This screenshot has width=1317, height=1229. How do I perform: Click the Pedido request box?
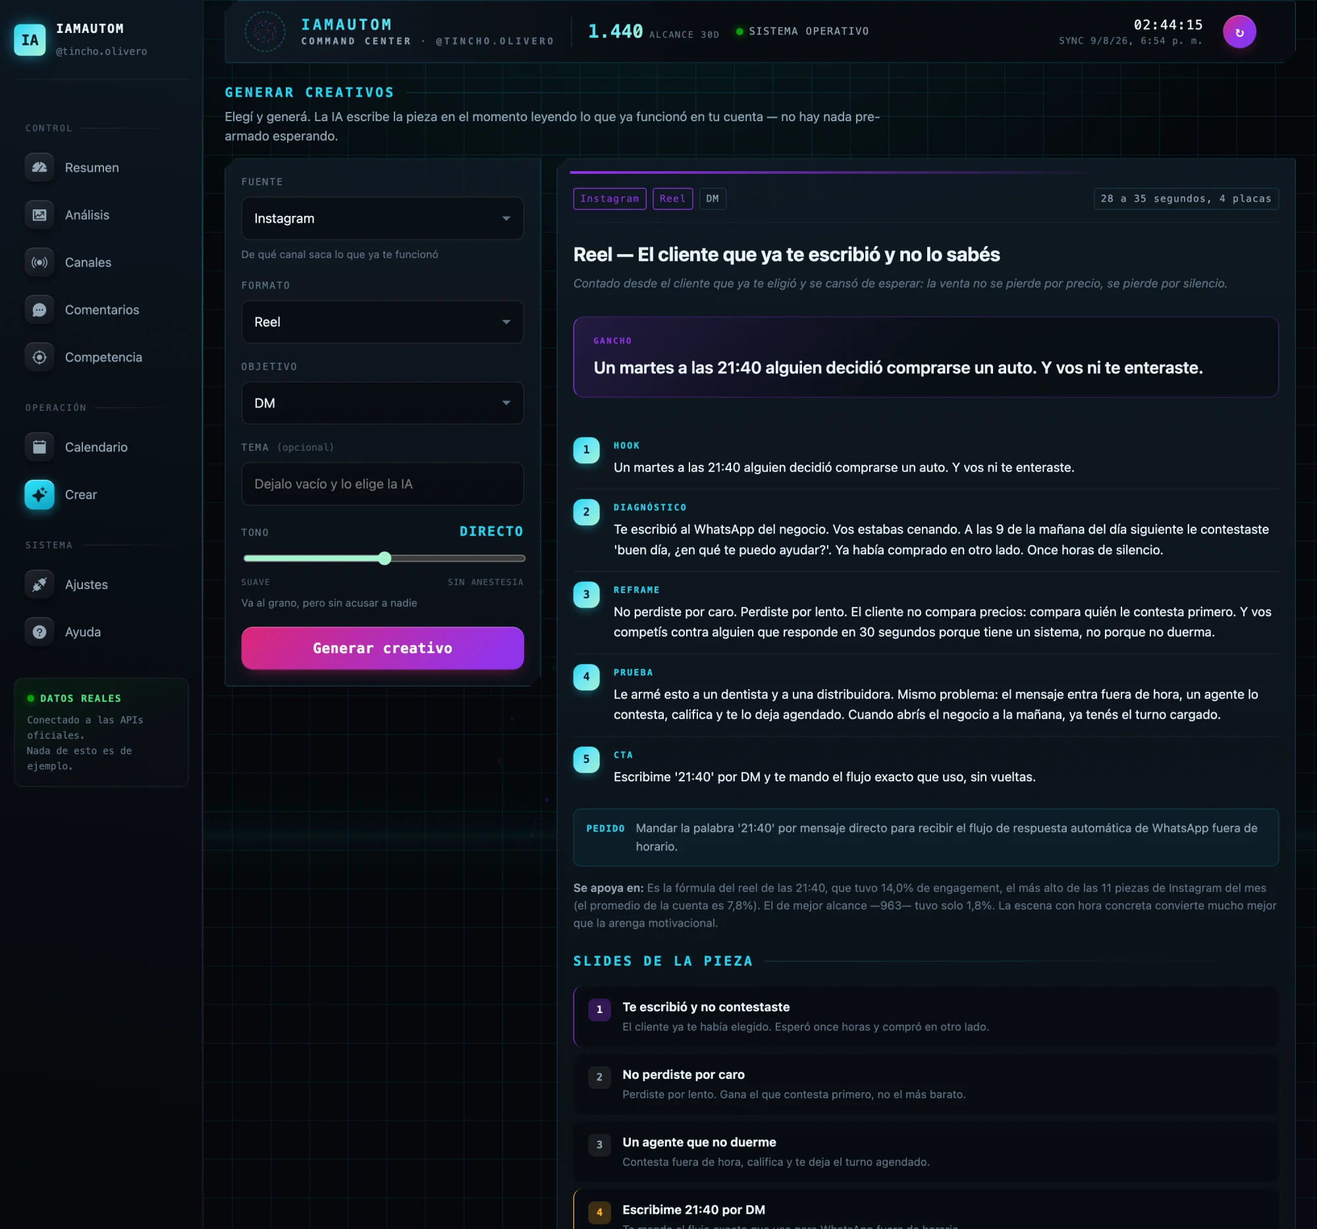pos(925,837)
